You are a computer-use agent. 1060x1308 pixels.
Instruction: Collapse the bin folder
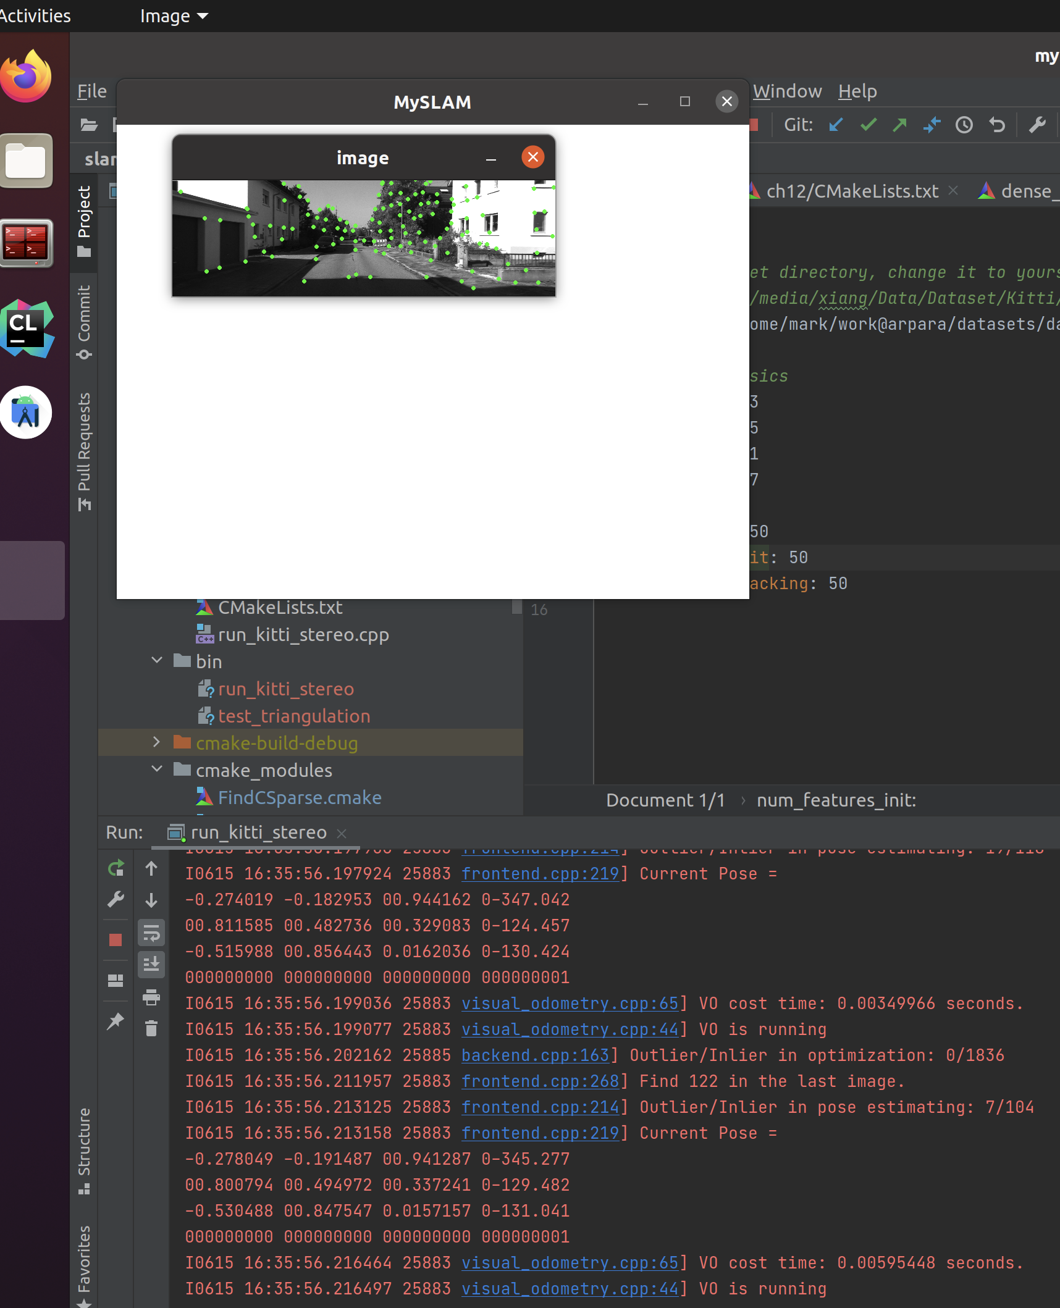[x=157, y=661]
